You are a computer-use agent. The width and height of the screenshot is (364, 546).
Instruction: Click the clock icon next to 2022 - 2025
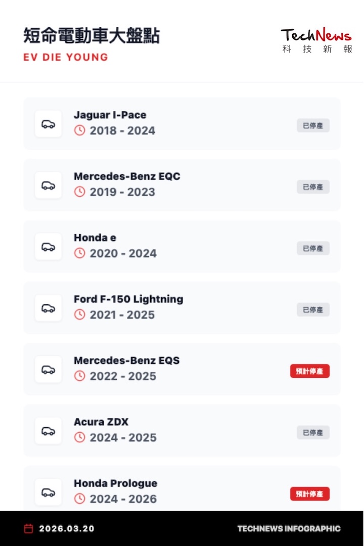pos(79,376)
